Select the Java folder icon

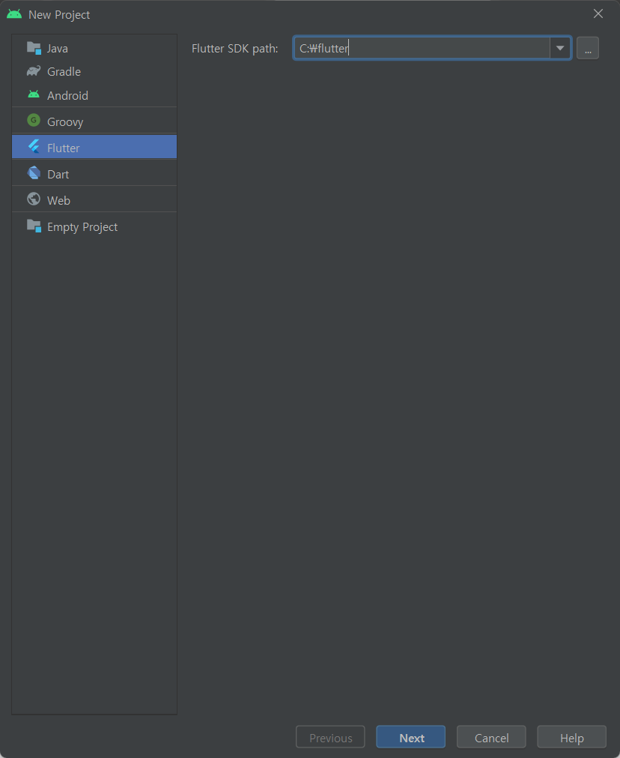click(34, 48)
